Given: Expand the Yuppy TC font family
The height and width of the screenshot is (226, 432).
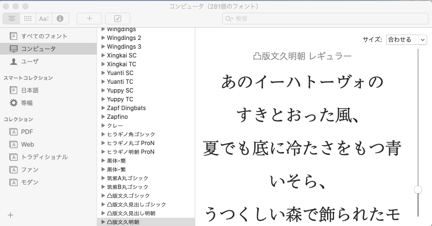Looking at the screenshot, I should point(103,99).
